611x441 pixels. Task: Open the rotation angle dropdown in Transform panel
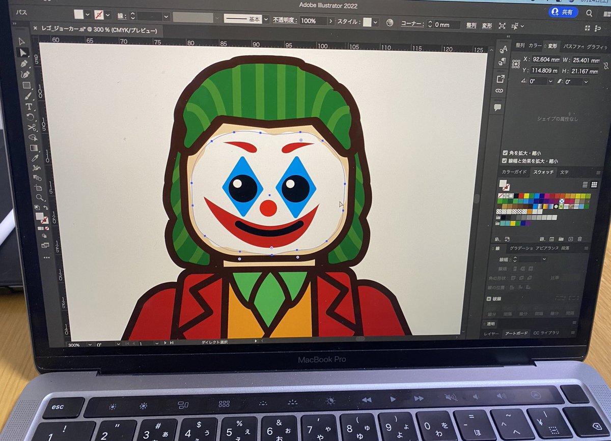(x=550, y=81)
